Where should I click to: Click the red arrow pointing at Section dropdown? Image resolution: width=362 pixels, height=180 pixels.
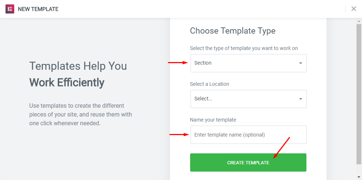click(178, 63)
